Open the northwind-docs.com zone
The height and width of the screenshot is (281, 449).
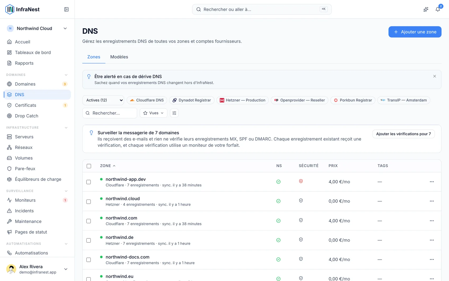127,257
